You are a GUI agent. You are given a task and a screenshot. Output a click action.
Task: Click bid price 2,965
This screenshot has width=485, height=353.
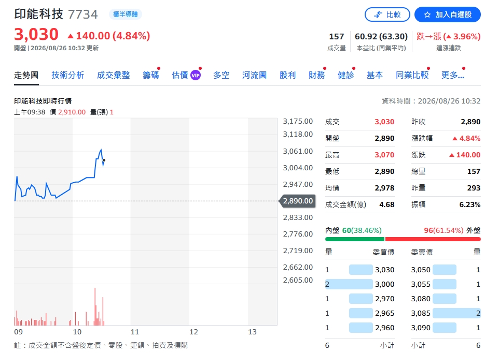(385, 313)
